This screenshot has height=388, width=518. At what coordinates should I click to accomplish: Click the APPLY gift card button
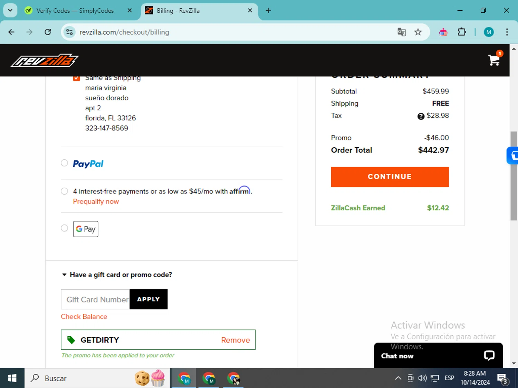coord(148,299)
